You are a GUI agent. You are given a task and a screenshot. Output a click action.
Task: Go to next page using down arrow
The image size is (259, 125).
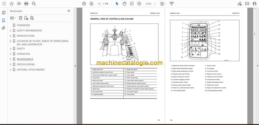coord(92,4)
